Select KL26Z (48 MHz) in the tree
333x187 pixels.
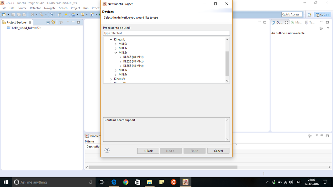(133, 66)
